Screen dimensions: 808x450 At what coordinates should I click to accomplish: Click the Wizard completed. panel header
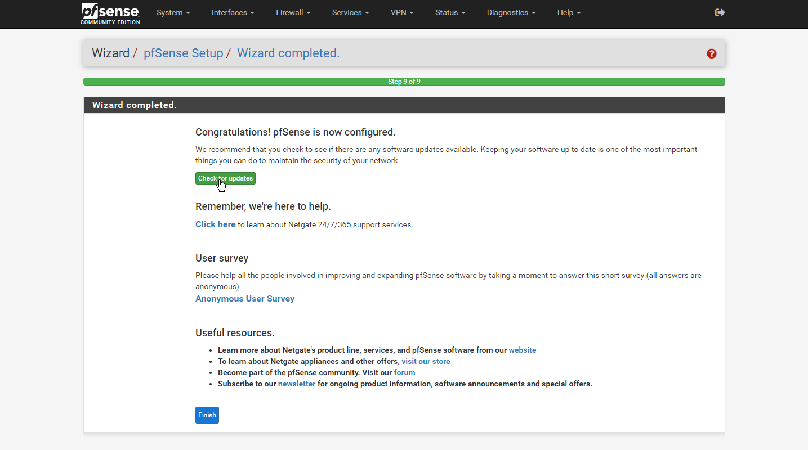tap(404, 105)
